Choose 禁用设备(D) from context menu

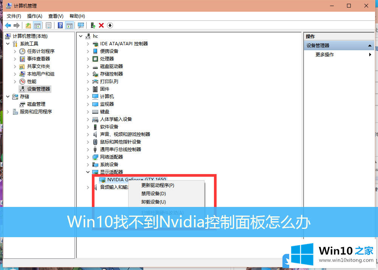(153, 194)
